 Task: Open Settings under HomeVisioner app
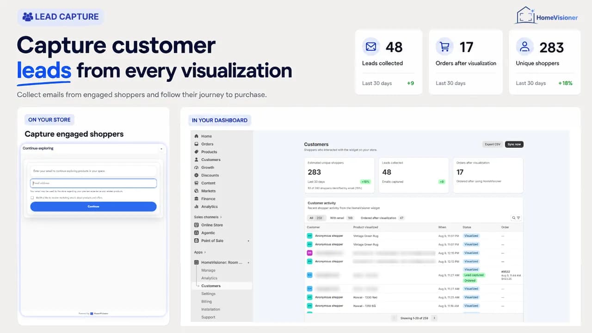(x=209, y=294)
